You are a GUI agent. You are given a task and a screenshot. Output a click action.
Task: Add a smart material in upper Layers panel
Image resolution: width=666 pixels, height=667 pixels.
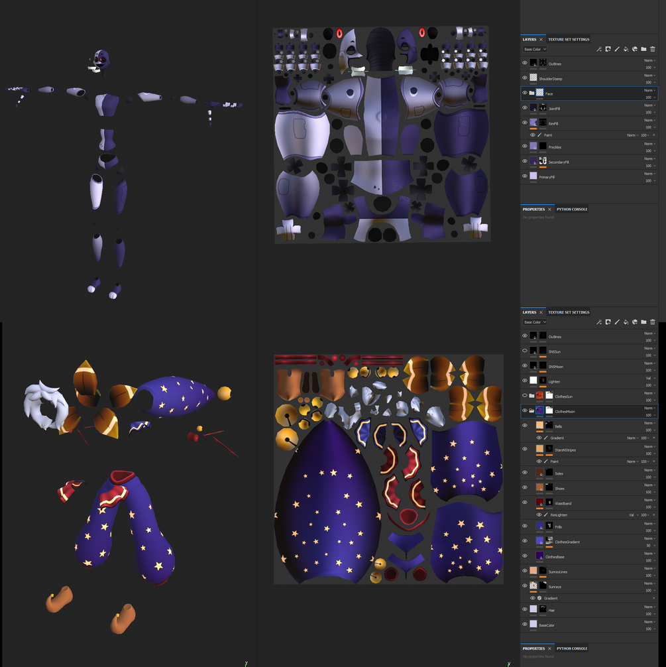click(x=635, y=49)
